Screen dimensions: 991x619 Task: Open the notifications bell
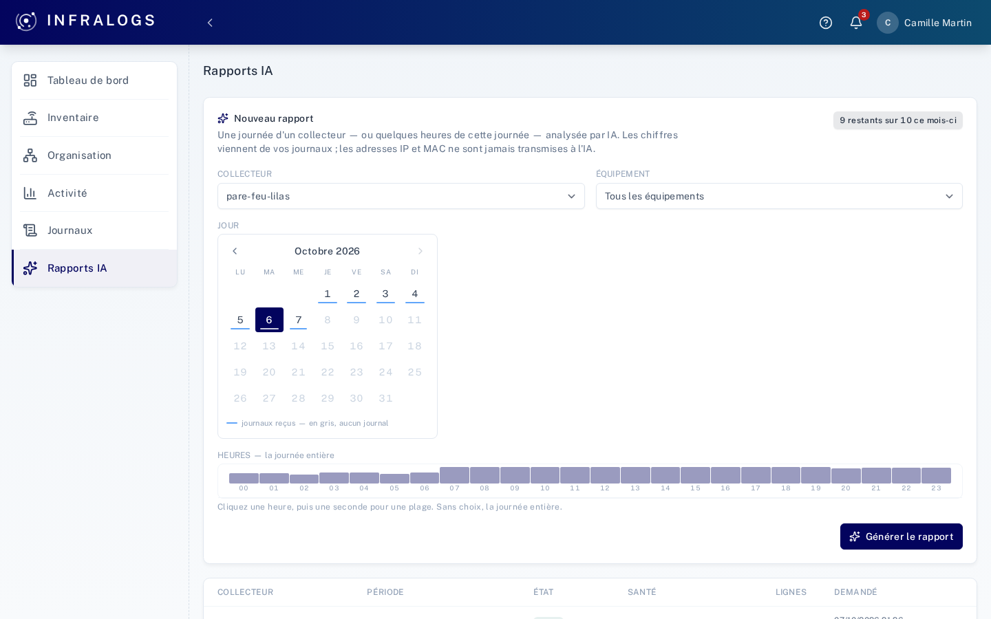(856, 23)
